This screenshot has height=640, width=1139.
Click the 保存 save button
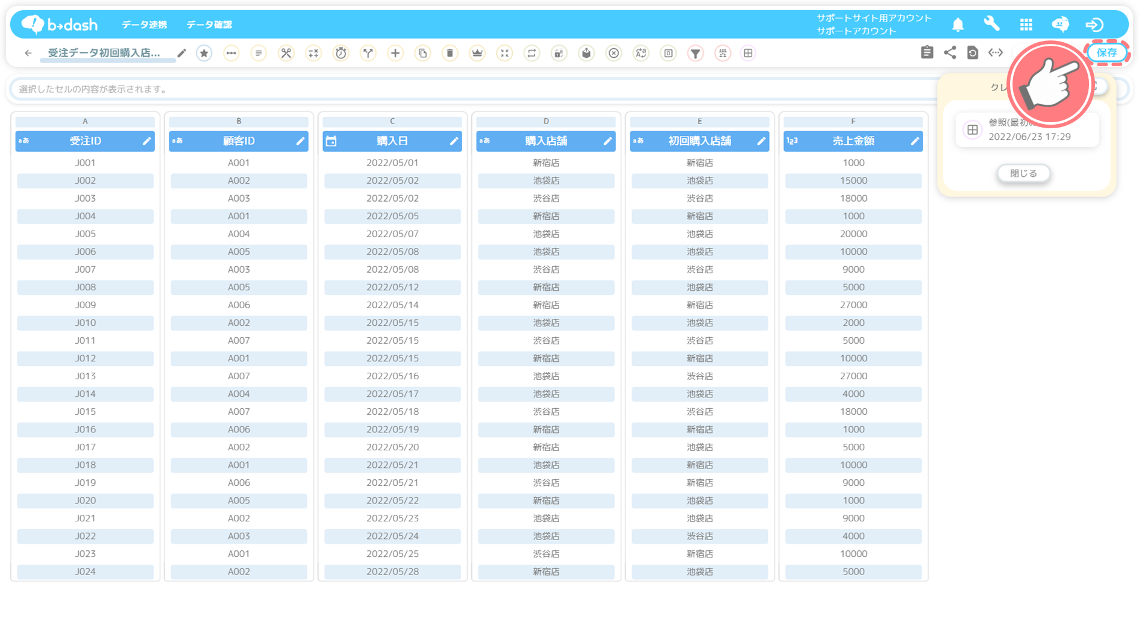point(1106,52)
